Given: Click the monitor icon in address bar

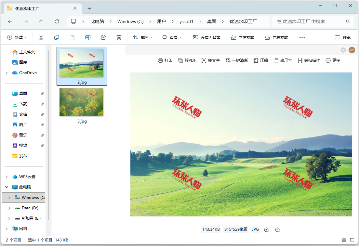Looking at the screenshot, I should tap(73, 21).
